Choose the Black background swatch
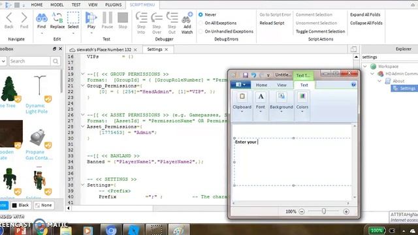This screenshot has height=235, width=418. tap(20, 205)
